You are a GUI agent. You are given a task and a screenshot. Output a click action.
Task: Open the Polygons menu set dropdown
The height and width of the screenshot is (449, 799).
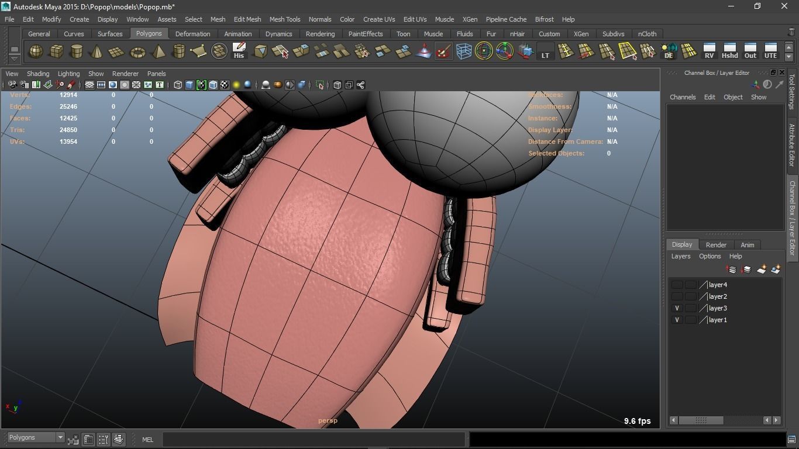pyautogui.click(x=36, y=438)
